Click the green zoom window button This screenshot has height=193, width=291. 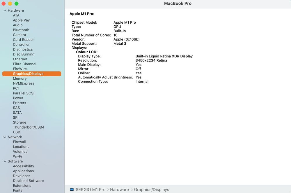coord(17,3)
